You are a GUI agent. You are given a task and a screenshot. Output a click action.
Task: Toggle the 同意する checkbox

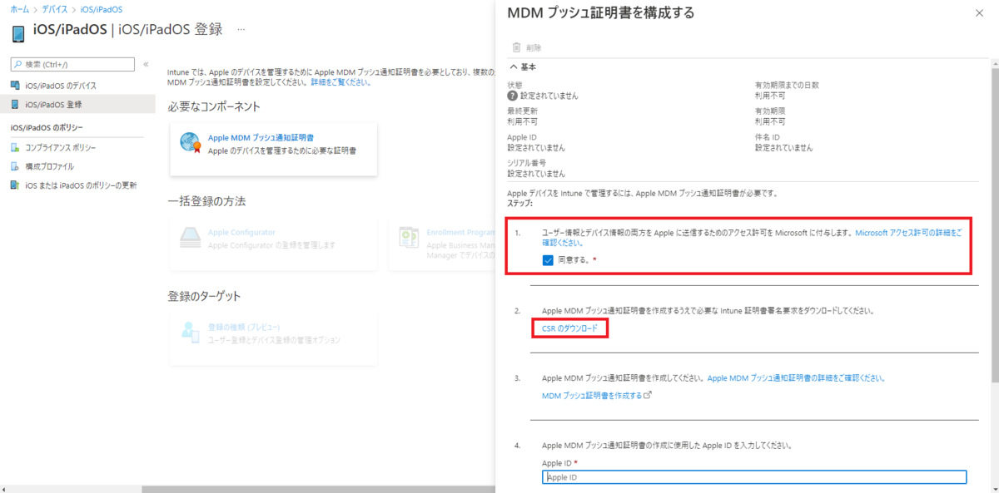pos(548,260)
